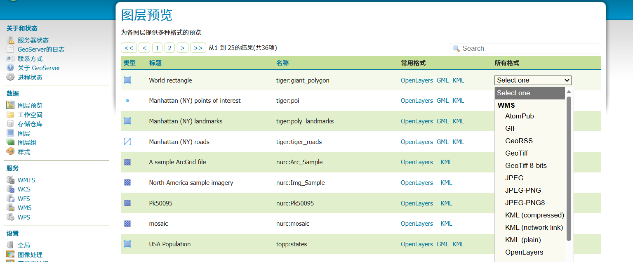Click the image processing settings icon

click(10, 255)
